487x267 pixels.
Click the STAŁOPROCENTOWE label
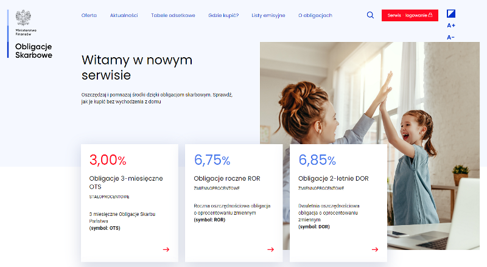pyautogui.click(x=109, y=196)
